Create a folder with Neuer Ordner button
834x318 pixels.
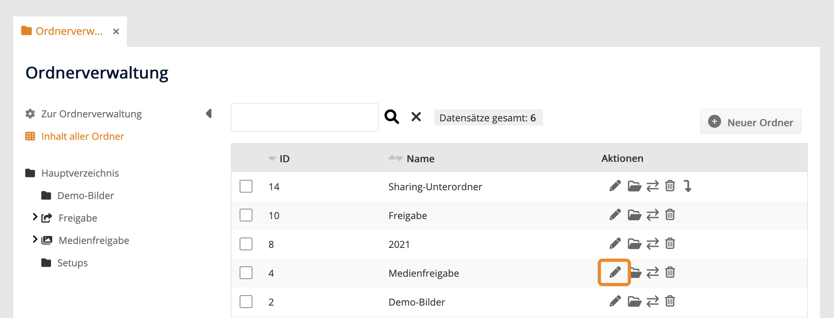click(750, 122)
